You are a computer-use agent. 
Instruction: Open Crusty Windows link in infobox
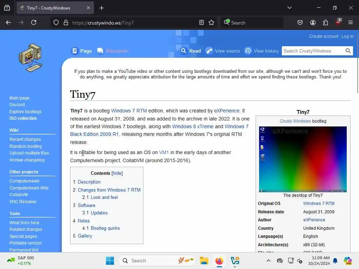(x=295, y=121)
